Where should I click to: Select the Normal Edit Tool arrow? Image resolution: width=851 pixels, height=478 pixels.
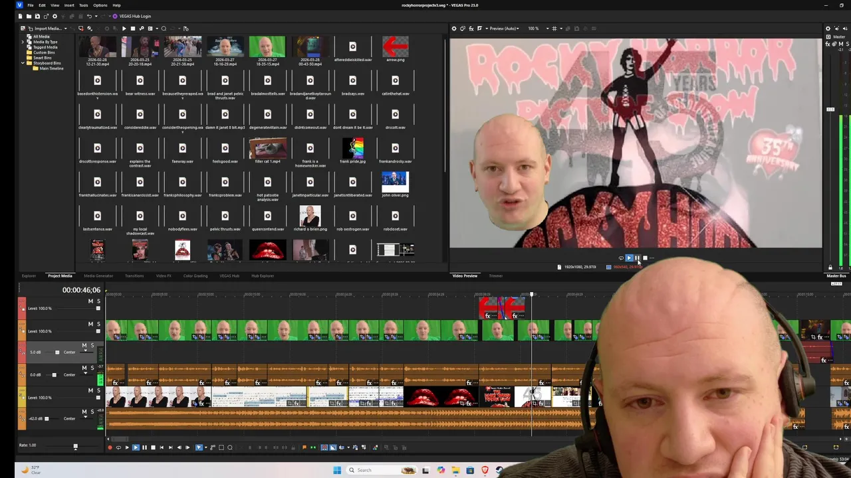pyautogui.click(x=199, y=447)
